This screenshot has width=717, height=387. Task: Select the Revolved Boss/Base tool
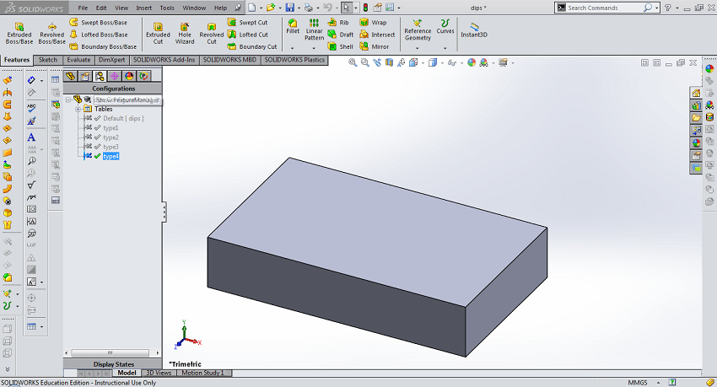(51, 34)
